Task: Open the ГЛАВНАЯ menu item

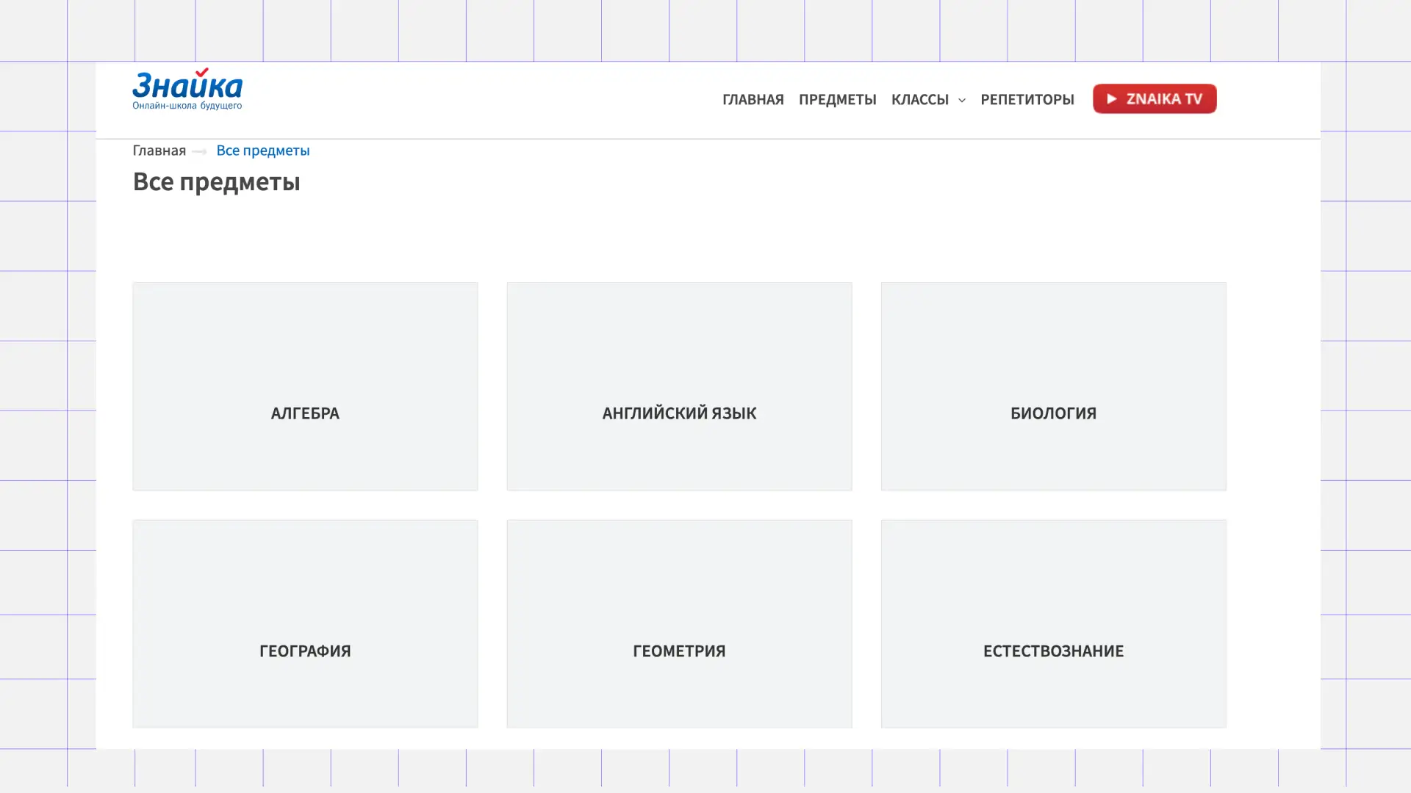Action: click(x=753, y=99)
